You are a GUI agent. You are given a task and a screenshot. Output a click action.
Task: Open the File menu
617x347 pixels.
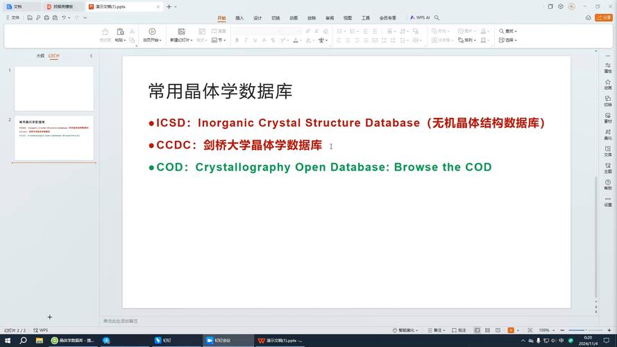12,18
